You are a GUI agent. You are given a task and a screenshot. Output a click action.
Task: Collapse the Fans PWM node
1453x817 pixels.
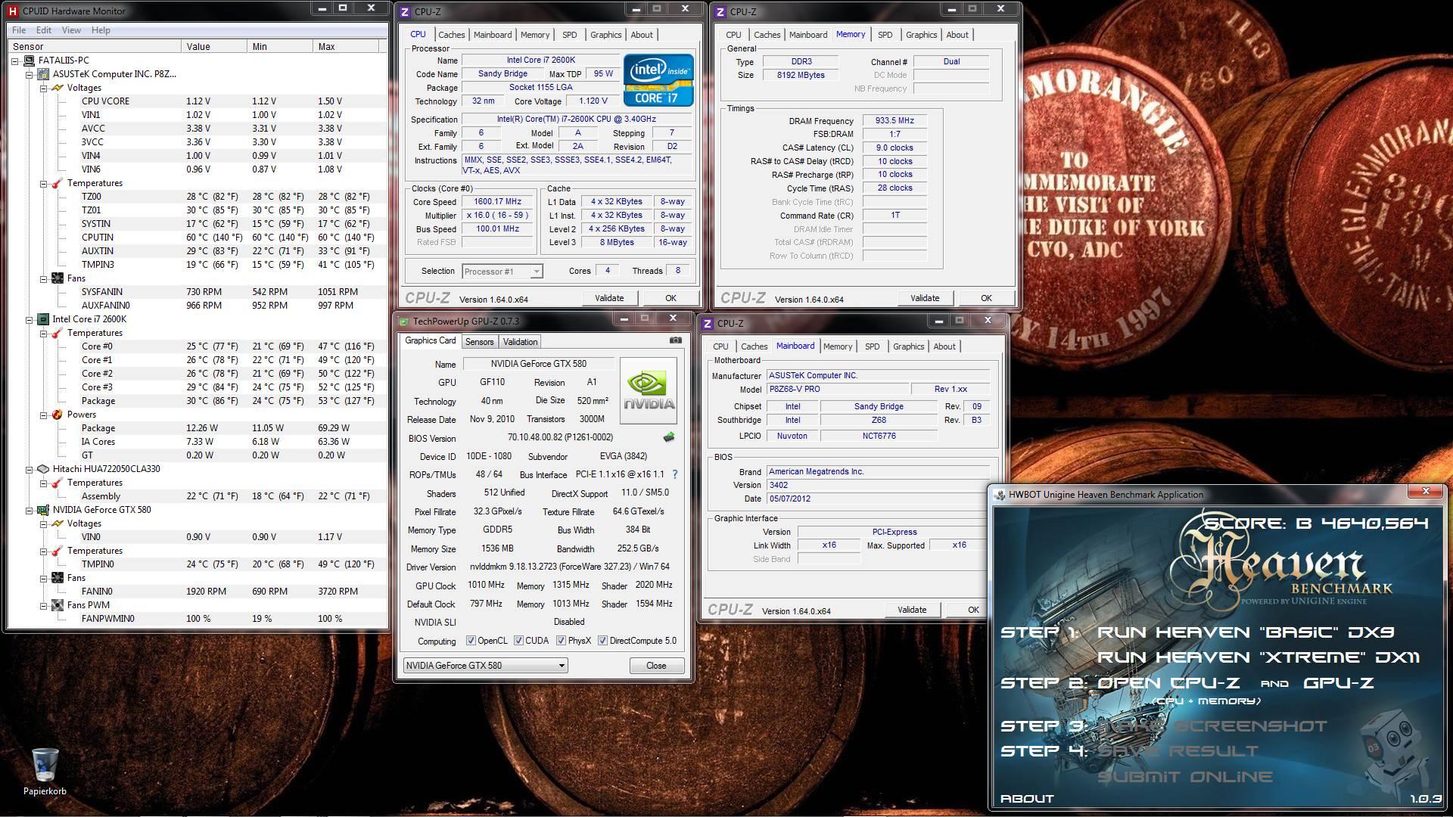[x=43, y=605]
